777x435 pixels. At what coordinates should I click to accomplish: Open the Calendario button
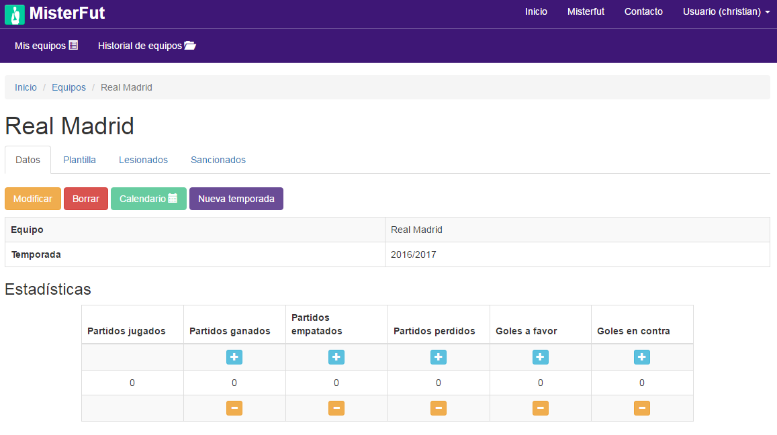(x=148, y=199)
